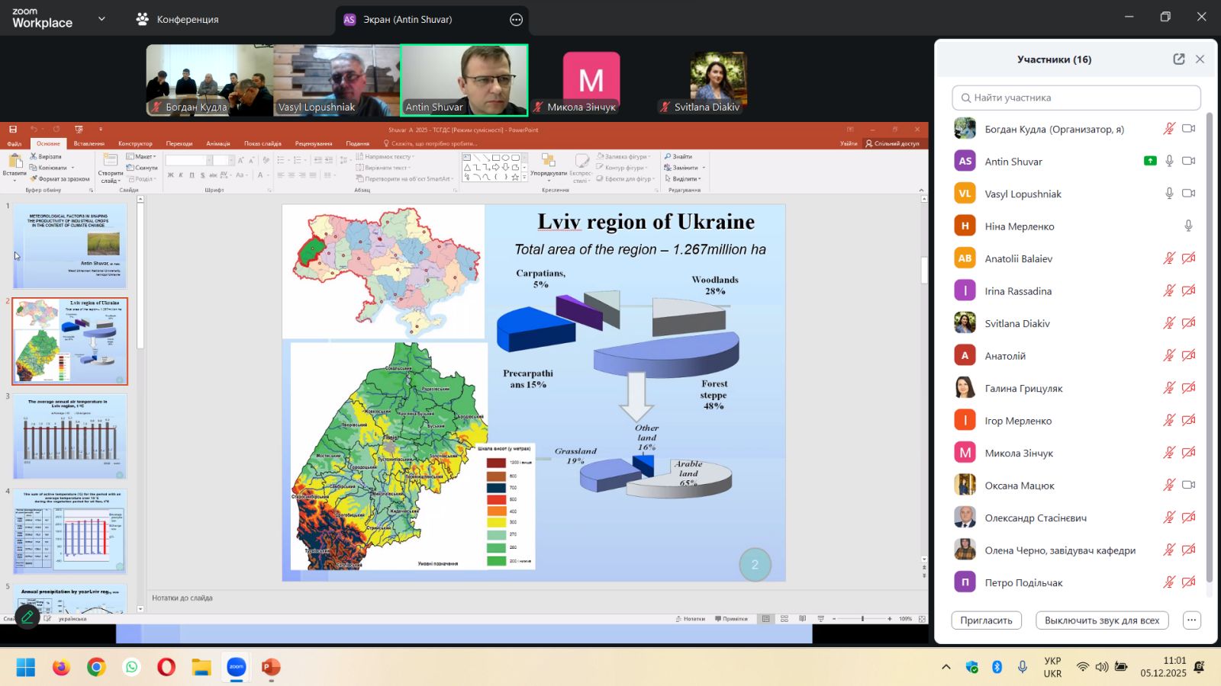This screenshot has height=686, width=1221.
Task: Open WhatsApp from the taskbar
Action: [x=132, y=668]
